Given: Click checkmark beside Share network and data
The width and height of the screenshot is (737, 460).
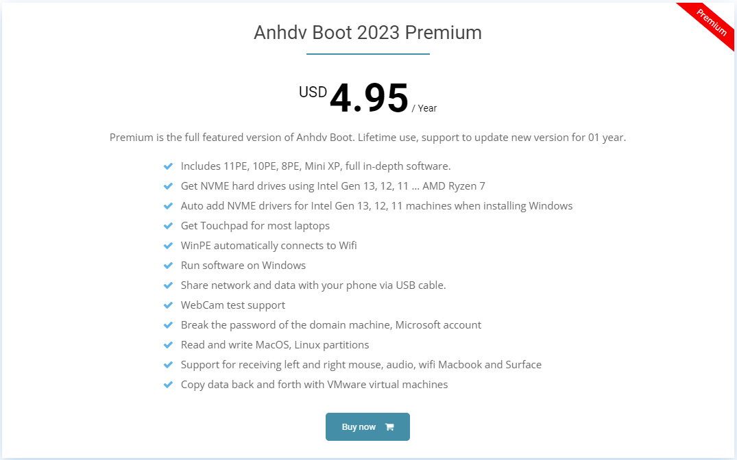Looking at the screenshot, I should pyautogui.click(x=168, y=285).
